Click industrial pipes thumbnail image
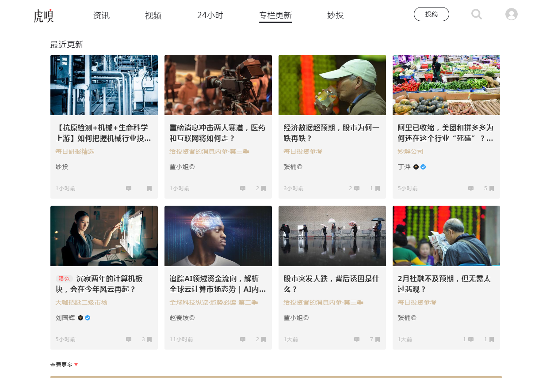Screen dimensions: 554x384 [104, 85]
